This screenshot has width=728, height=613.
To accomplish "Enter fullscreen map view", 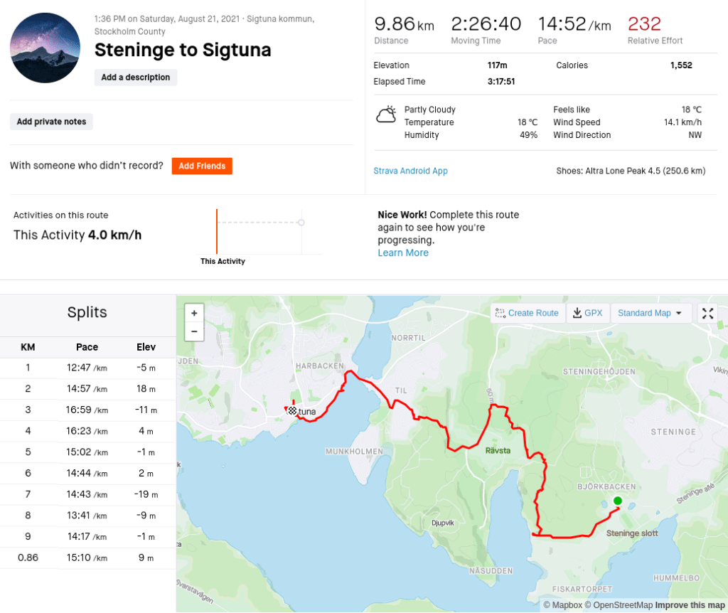I will point(707,313).
